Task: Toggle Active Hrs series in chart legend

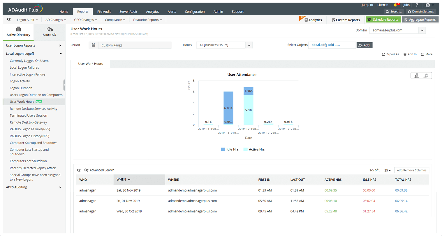Action: 256,149
